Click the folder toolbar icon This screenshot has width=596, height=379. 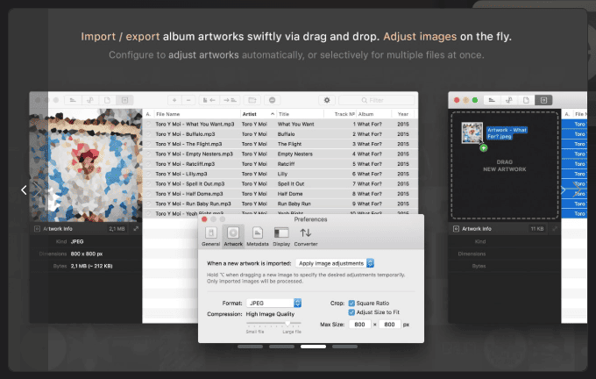click(252, 100)
